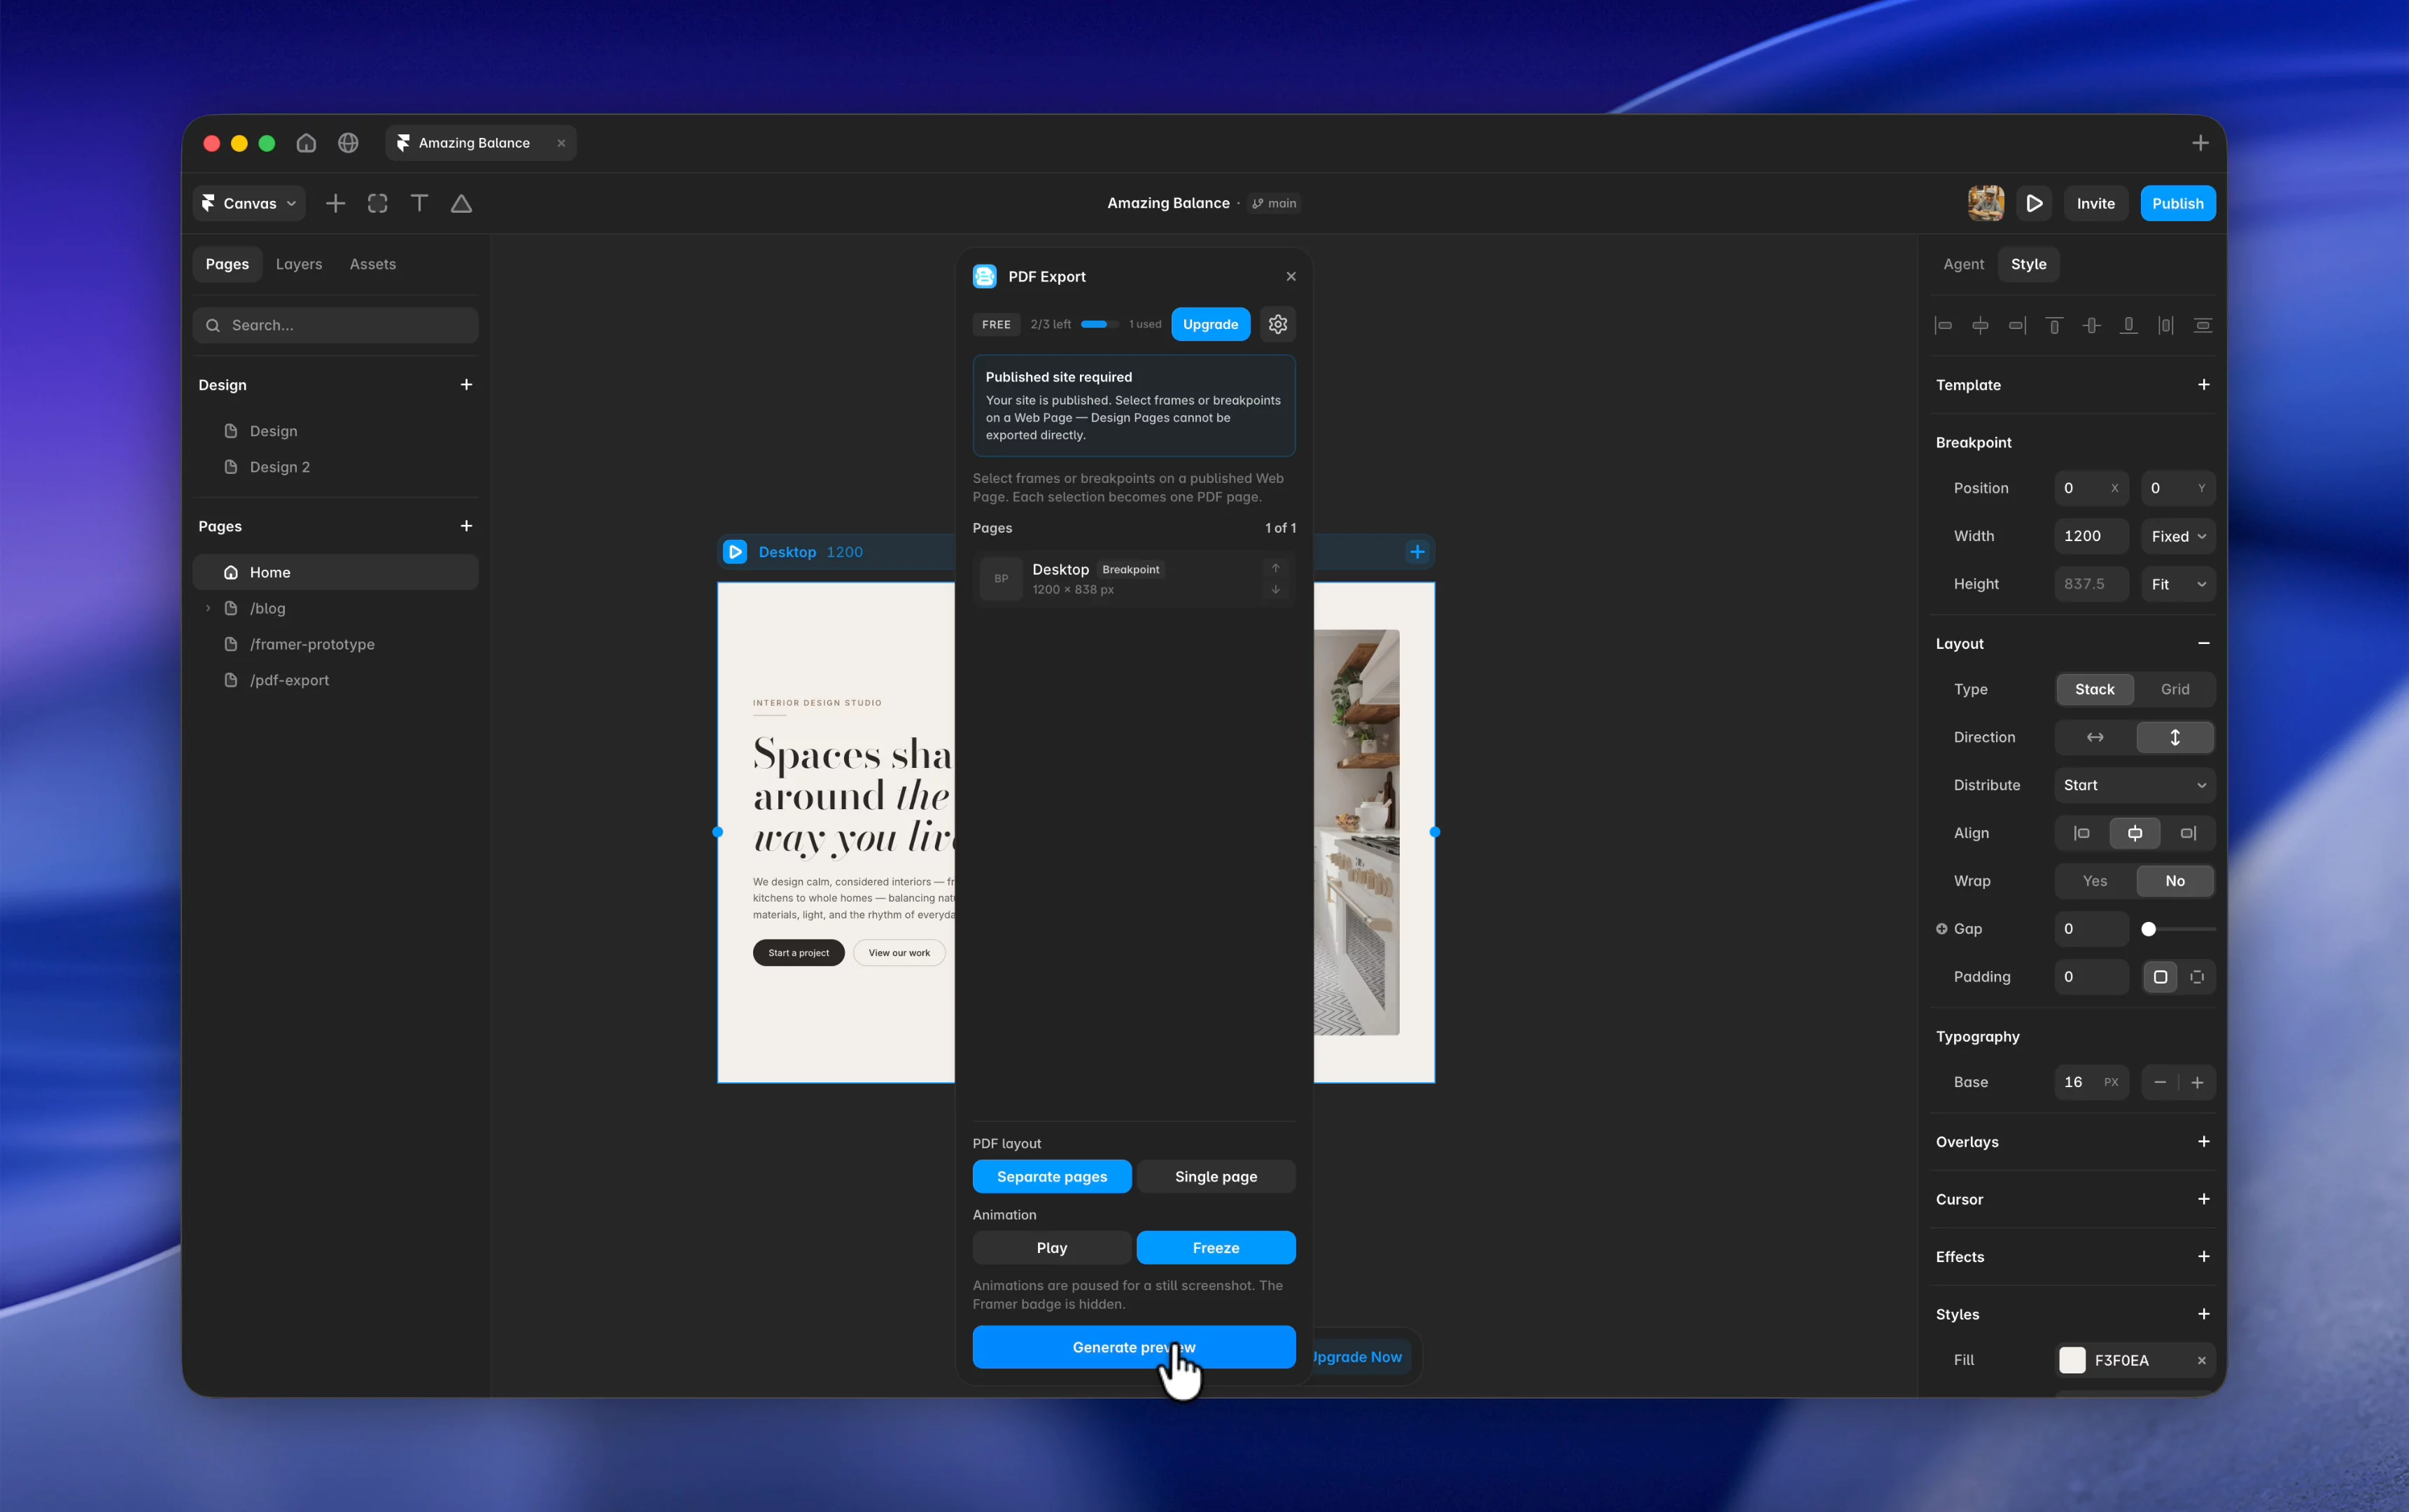Switch to the Layers tab
Screen dimensions: 2409x1512
[x=299, y=264]
